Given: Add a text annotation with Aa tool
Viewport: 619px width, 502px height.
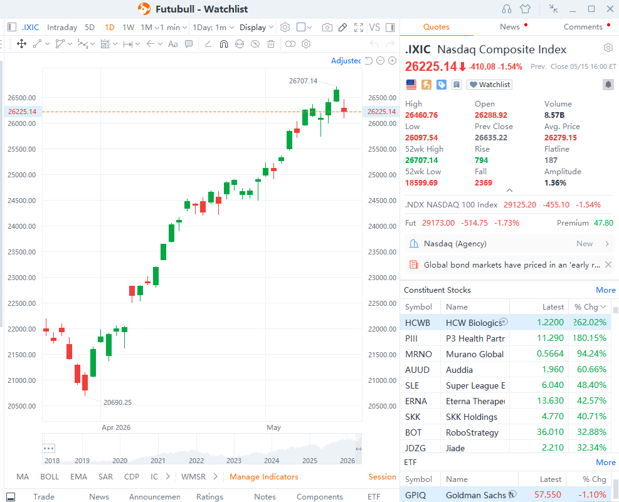Looking at the screenshot, I should (173, 44).
